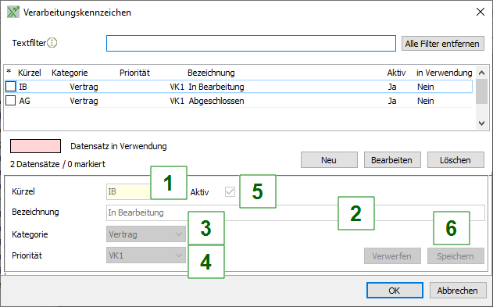Select the row labeled Abgeschlossen
The image size is (493, 307).
238,101
